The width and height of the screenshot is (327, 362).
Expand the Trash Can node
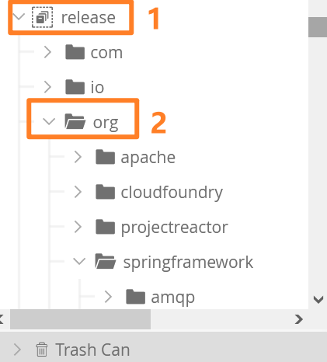[x=17, y=350]
